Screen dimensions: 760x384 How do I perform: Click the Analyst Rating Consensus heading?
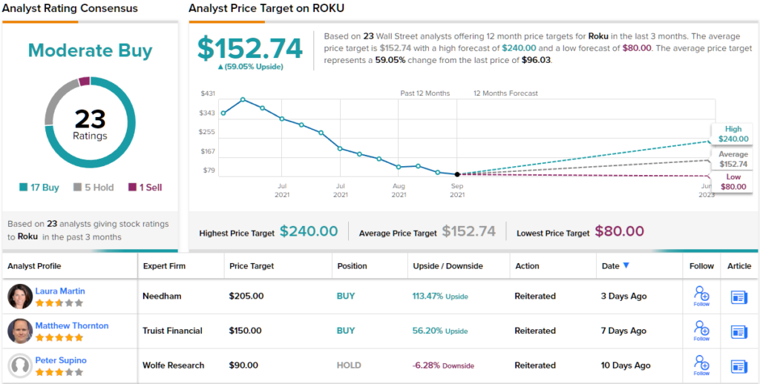tap(70, 8)
